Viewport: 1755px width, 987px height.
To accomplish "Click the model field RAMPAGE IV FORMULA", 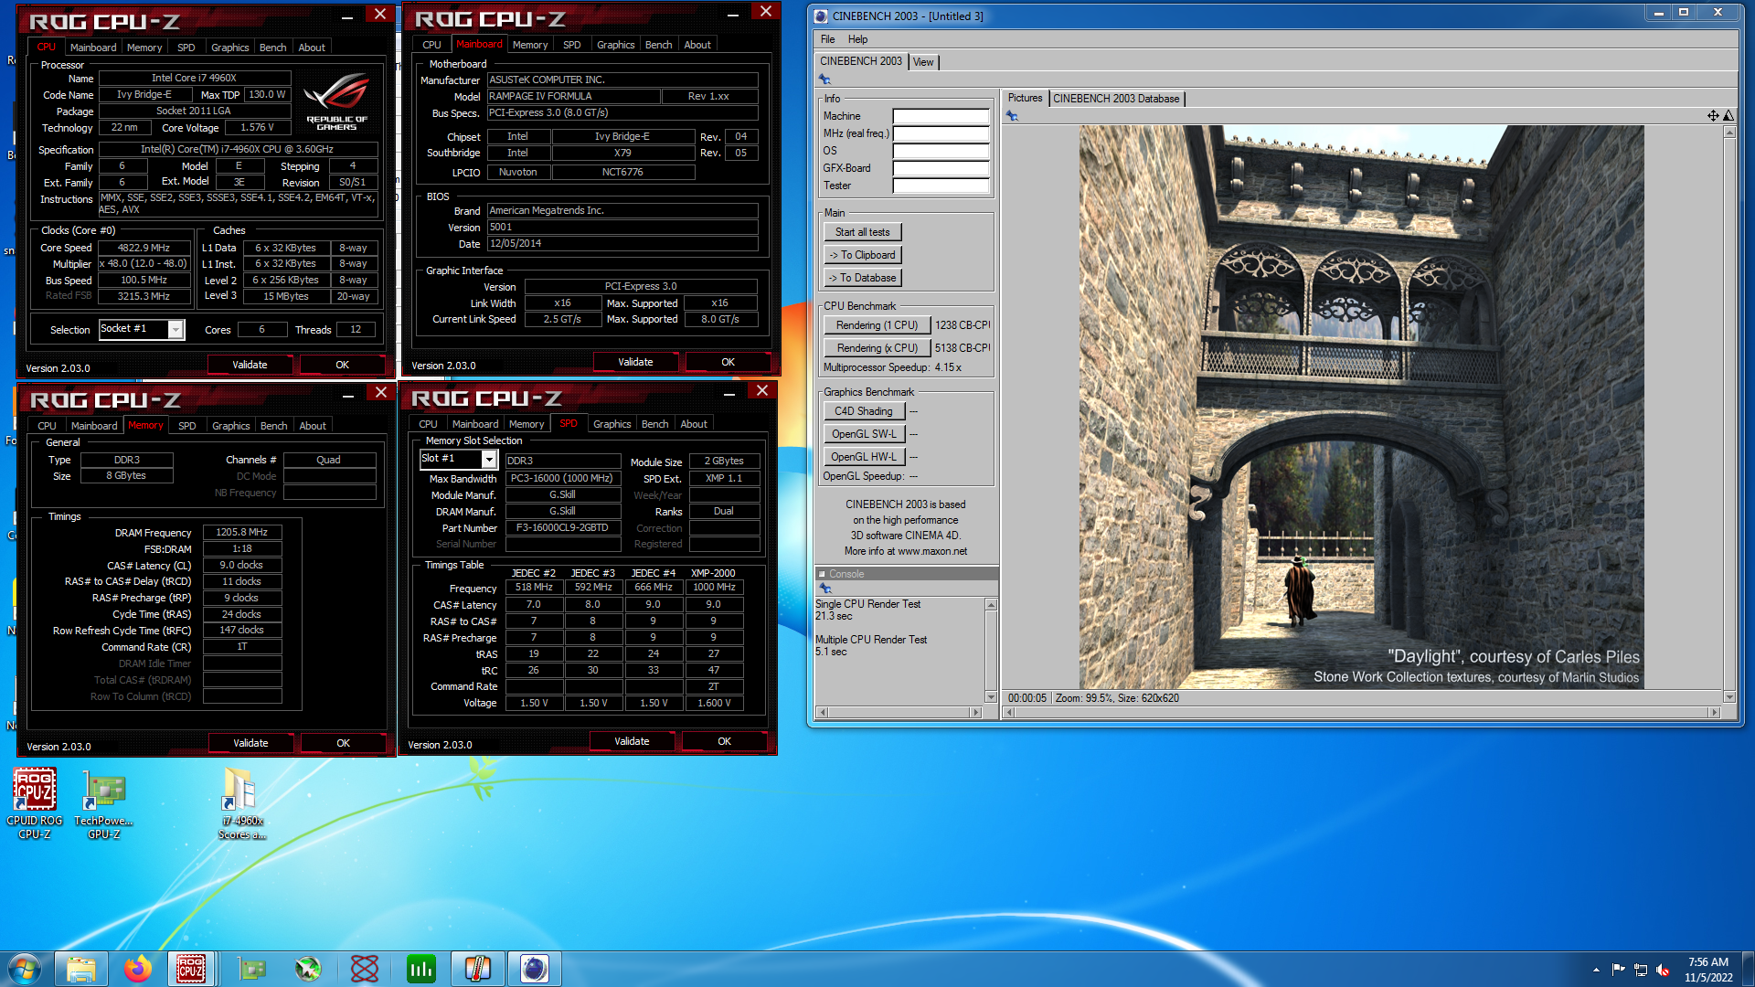I will tap(572, 96).
